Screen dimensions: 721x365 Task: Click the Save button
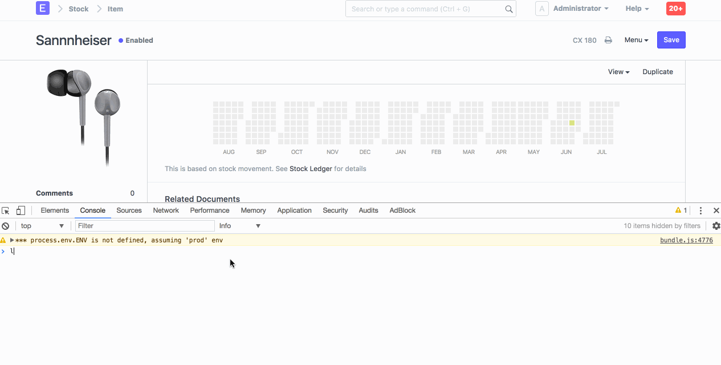[671, 40]
